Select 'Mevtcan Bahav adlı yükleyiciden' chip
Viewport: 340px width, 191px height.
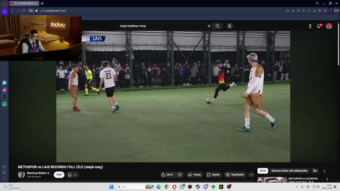(x=290, y=171)
